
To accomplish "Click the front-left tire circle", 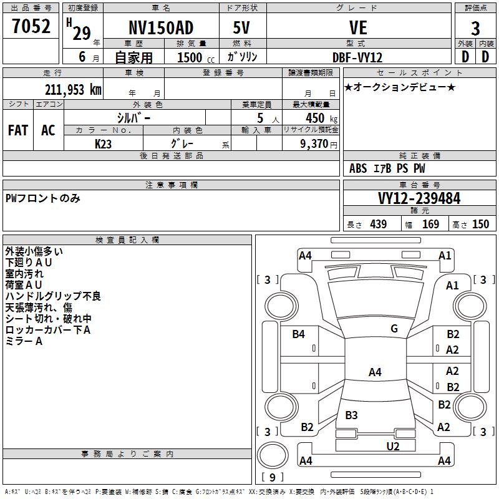I will pos(281,306).
